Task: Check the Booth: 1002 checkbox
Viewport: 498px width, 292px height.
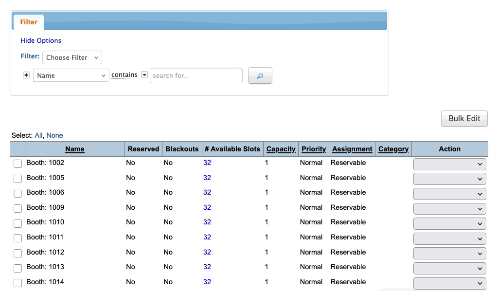Action: 18,164
